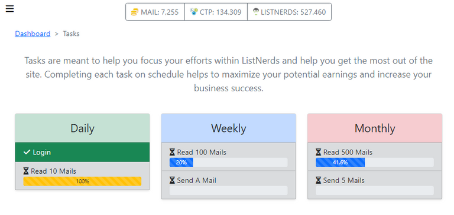
Task: Click the Login checkmark icon
Action: (x=27, y=152)
